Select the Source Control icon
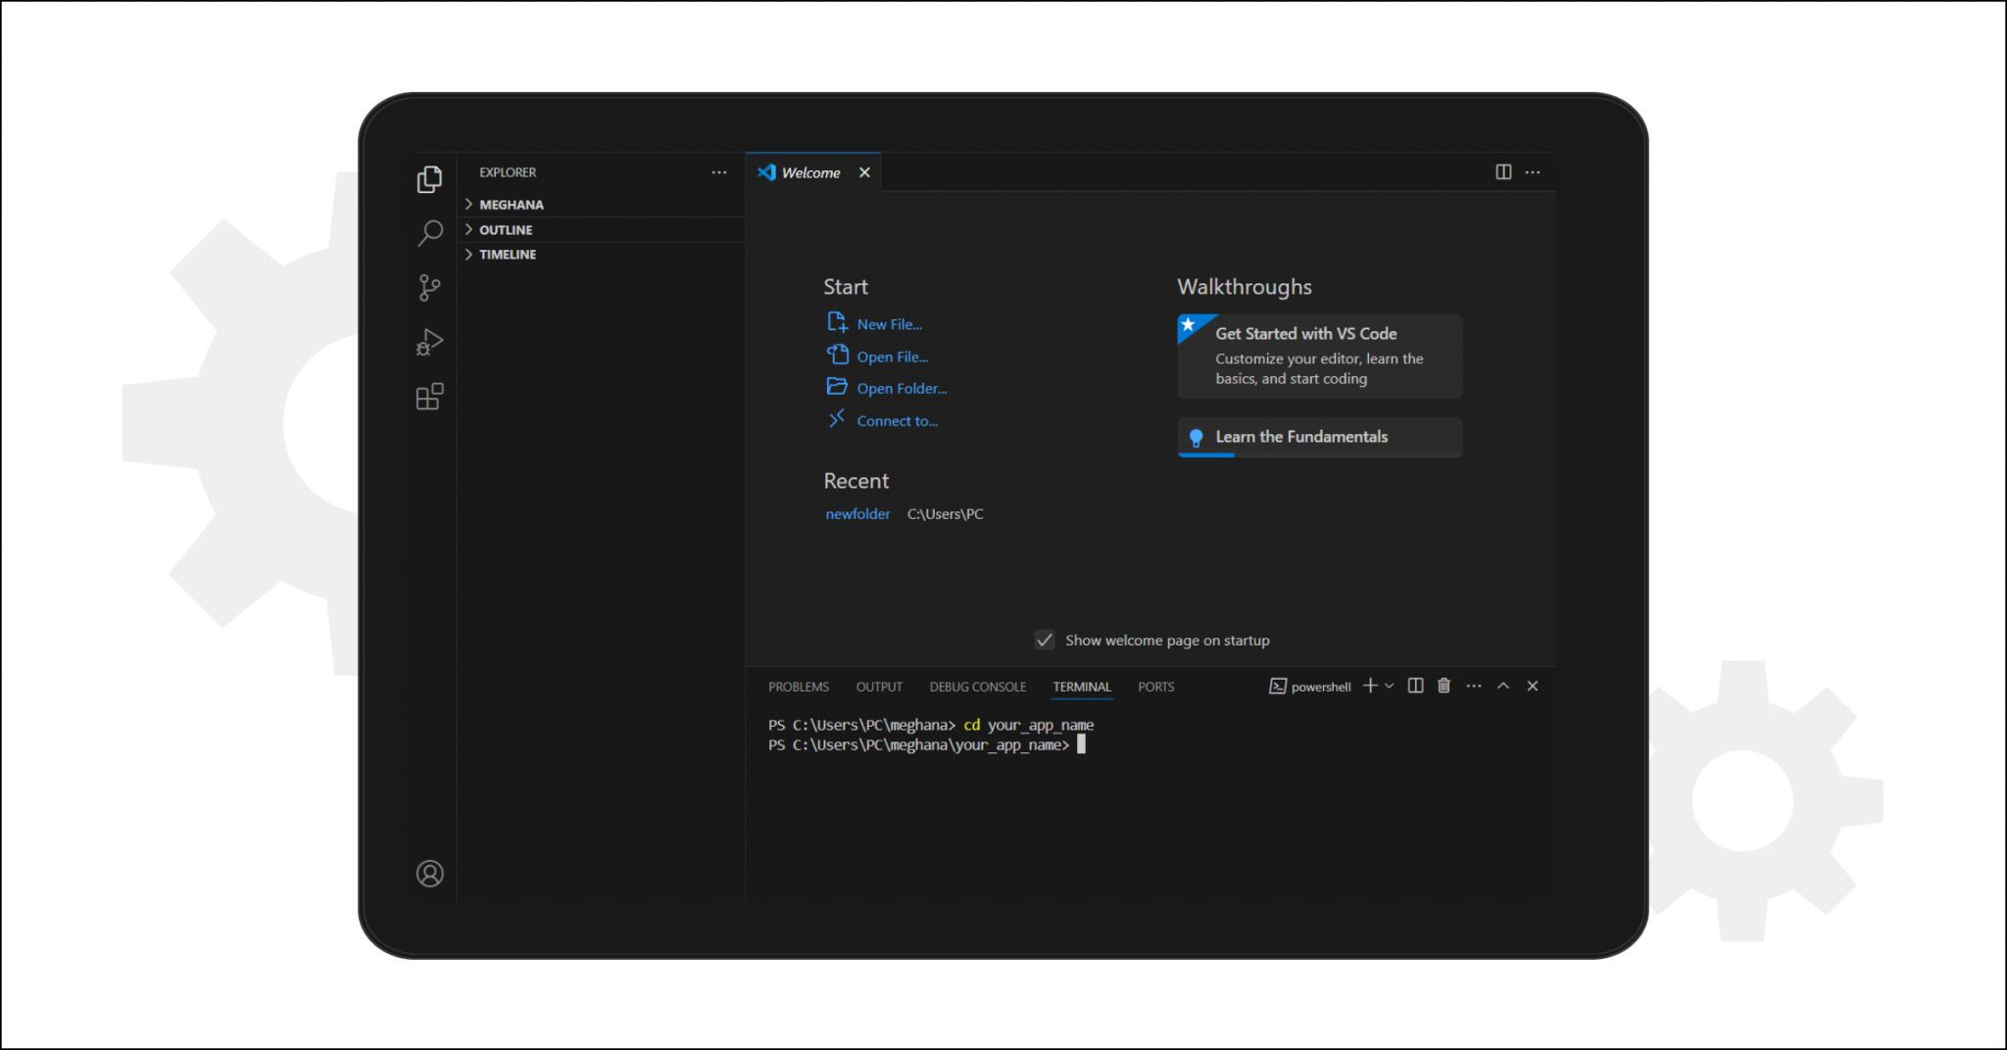Viewport: 2007px width, 1050px height. (x=429, y=287)
